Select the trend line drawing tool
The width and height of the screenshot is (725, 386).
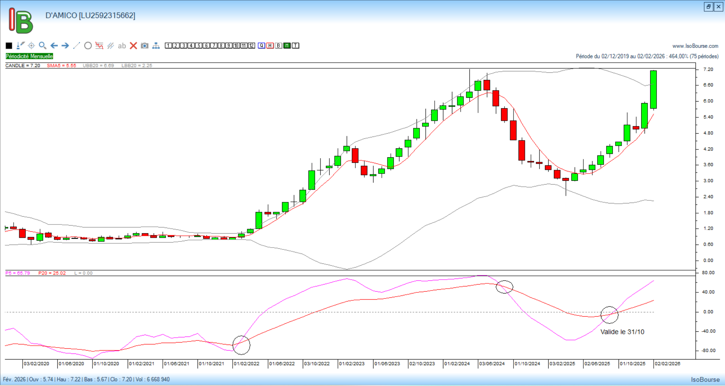pos(77,46)
